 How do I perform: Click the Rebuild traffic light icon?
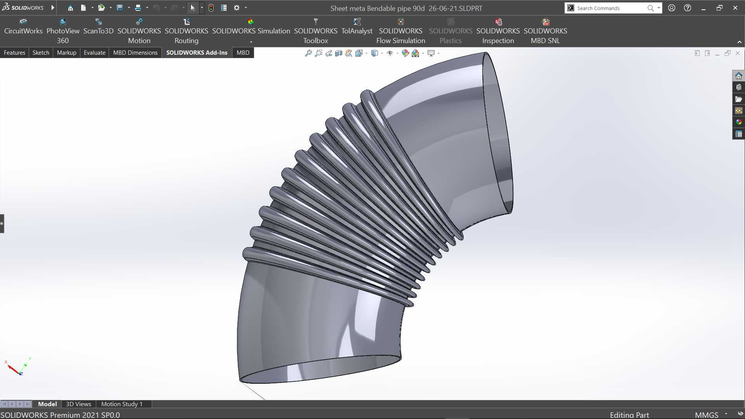pyautogui.click(x=211, y=8)
